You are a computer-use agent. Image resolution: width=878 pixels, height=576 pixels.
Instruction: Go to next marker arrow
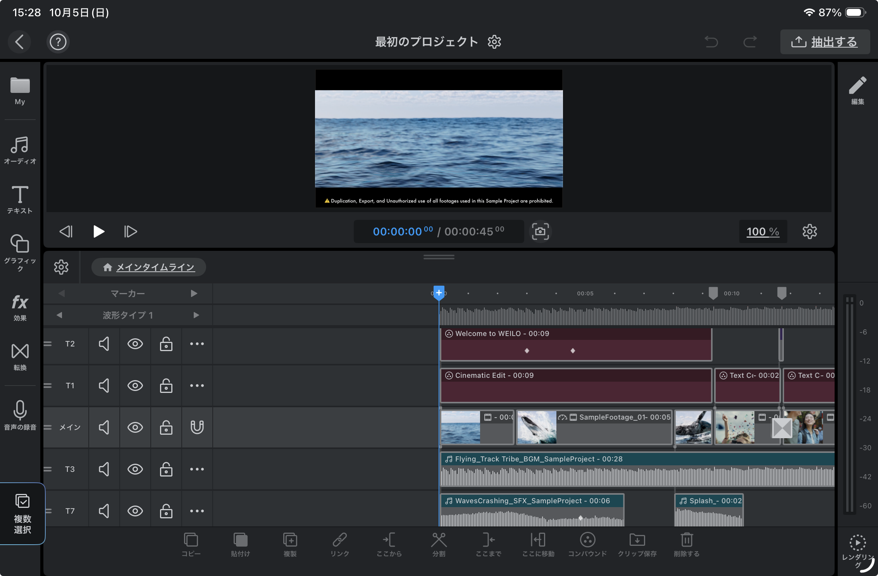coord(194,293)
